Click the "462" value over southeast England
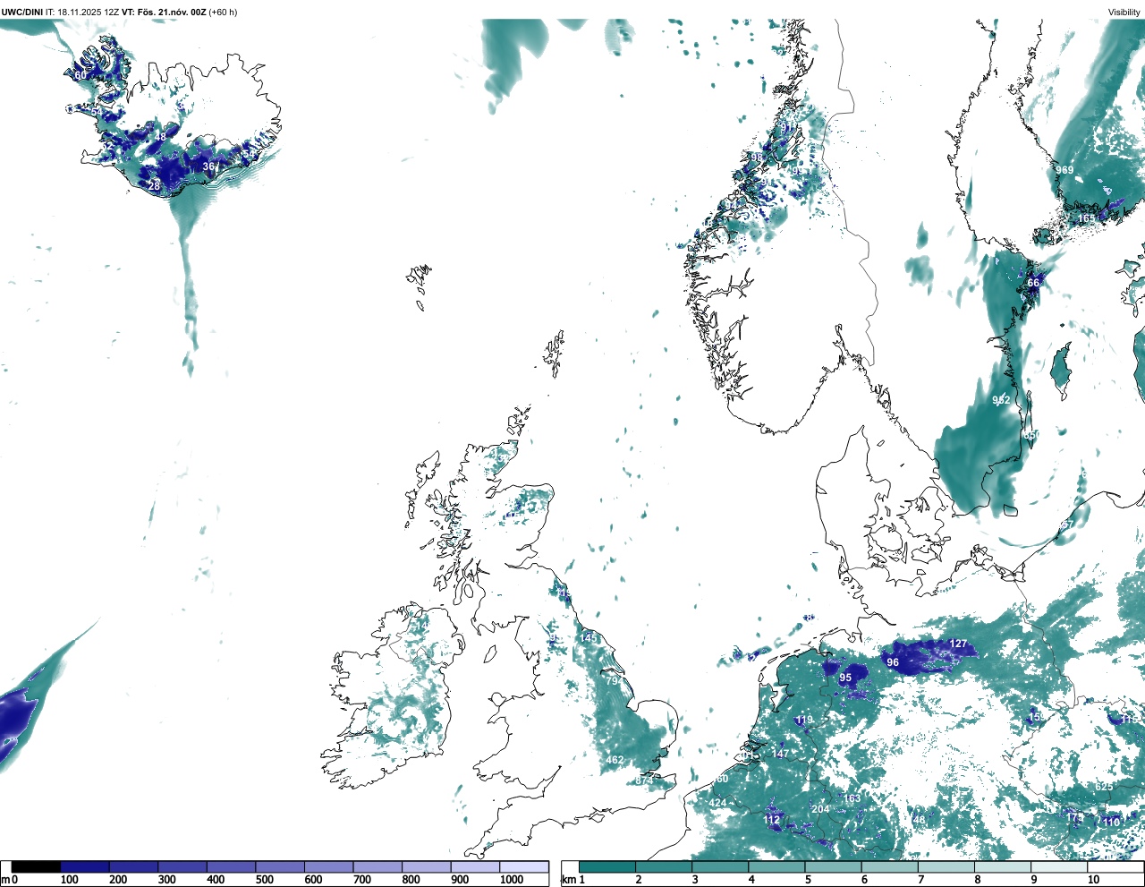This screenshot has width=1145, height=887. 615,760
